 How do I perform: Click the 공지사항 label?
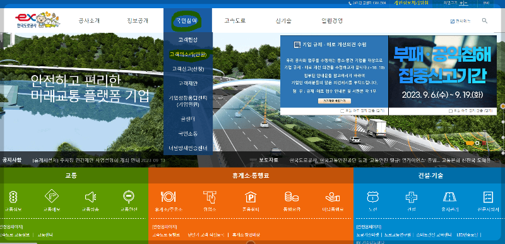[x=12, y=160]
